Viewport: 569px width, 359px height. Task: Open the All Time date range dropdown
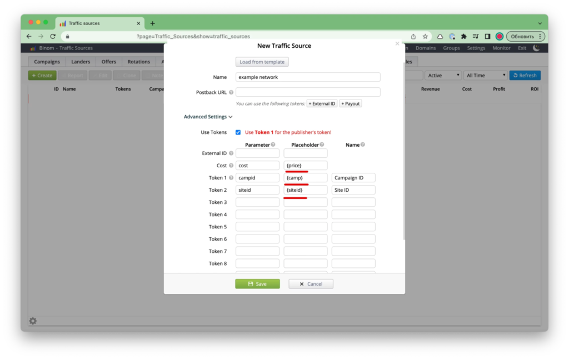click(486, 76)
